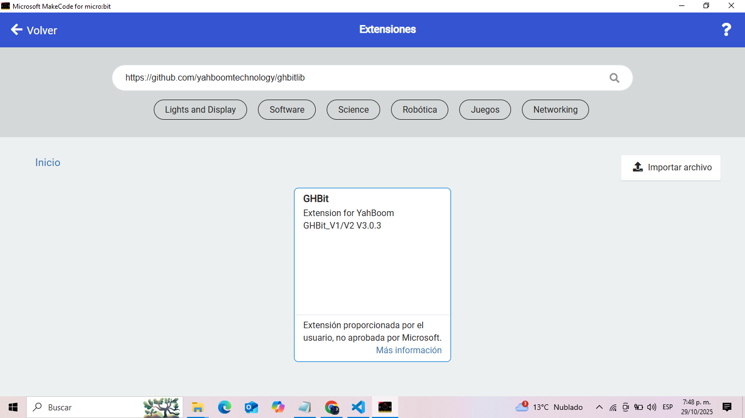Click the magnifying glass search icon
This screenshot has width=745, height=418.
tap(614, 78)
